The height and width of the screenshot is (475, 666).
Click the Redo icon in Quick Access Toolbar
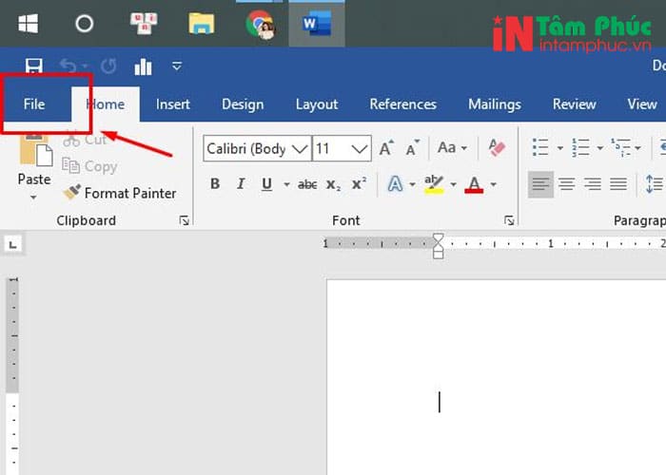pyautogui.click(x=108, y=66)
